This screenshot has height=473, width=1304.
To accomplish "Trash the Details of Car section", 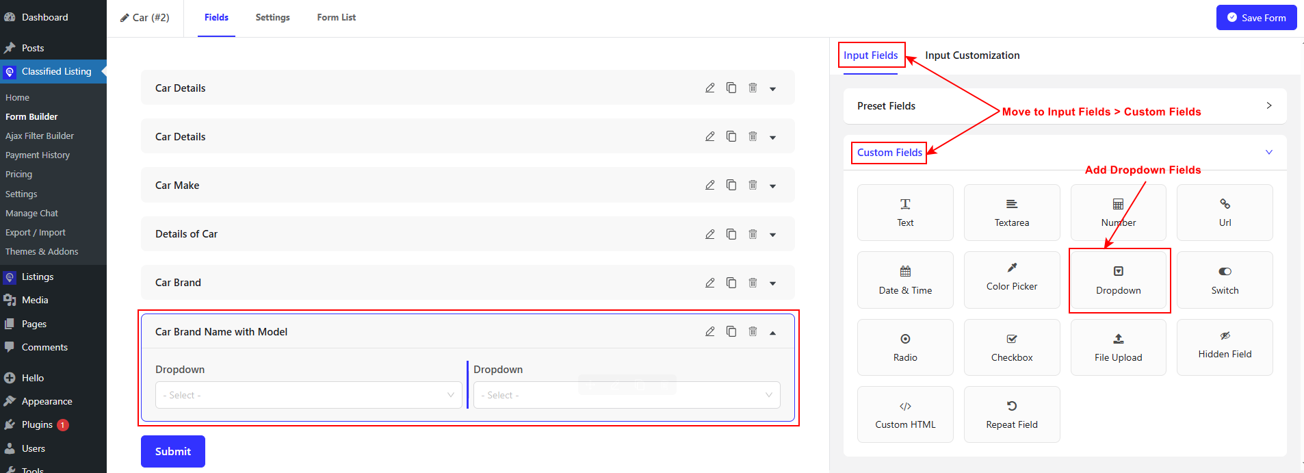I will tap(753, 234).
